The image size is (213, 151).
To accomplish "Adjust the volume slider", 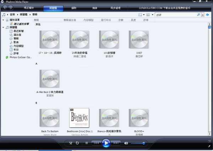I will coord(138,143).
